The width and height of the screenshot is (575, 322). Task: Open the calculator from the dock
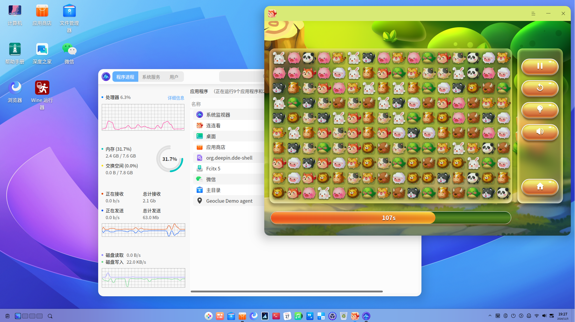pos(321,316)
